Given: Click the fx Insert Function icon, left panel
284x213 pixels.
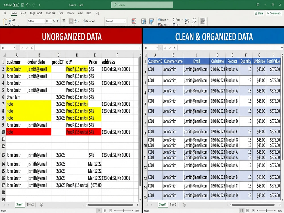Looking at the screenshot, I should coord(32,48).
